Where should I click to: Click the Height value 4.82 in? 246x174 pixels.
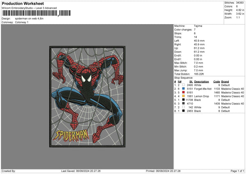coord(240,10)
